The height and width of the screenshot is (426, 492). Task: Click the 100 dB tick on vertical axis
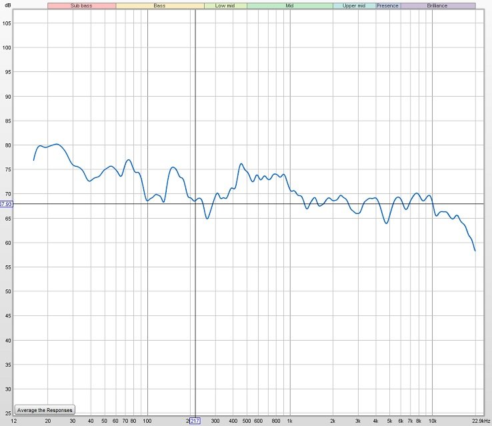point(7,48)
